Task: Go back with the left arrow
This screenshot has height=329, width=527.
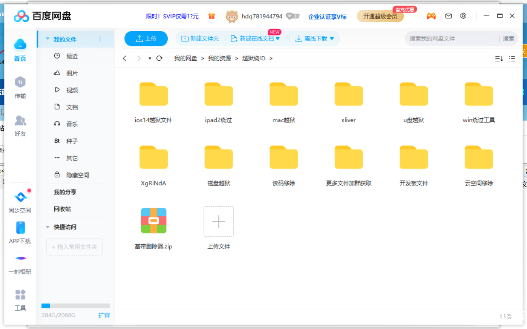Action: (124, 58)
